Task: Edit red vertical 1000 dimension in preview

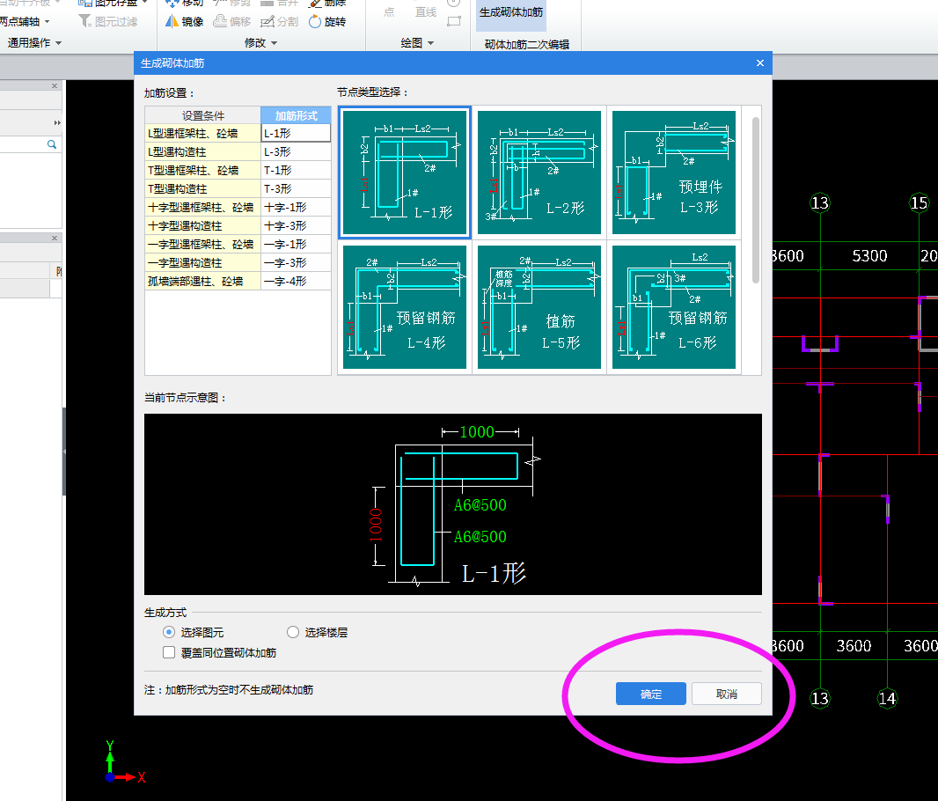Action: pos(376,525)
